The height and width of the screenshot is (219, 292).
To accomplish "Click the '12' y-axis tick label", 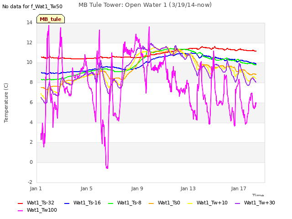I will [29, 42].
